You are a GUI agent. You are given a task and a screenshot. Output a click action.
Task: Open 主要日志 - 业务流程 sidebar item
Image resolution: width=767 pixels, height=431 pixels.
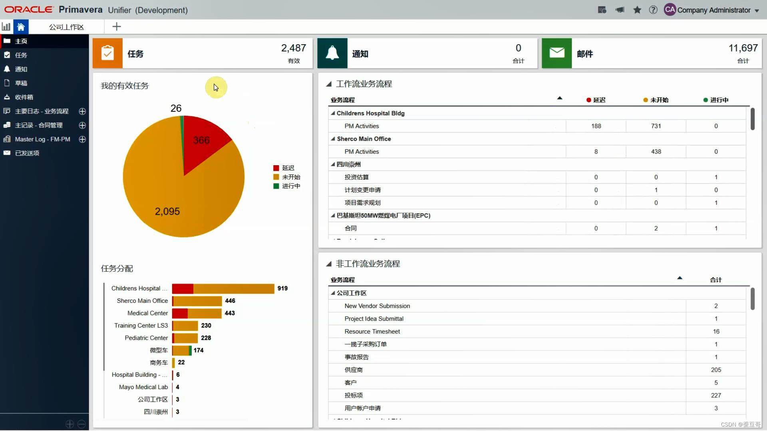coord(42,111)
